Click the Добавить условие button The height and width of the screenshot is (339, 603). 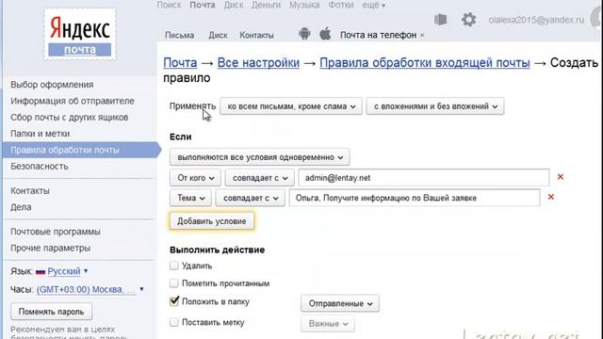tap(212, 221)
